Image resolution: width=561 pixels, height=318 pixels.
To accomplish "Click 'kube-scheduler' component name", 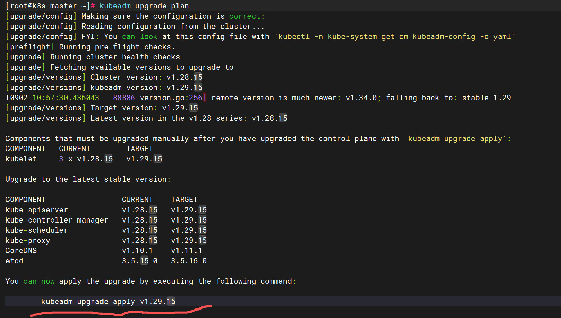I will coord(37,230).
